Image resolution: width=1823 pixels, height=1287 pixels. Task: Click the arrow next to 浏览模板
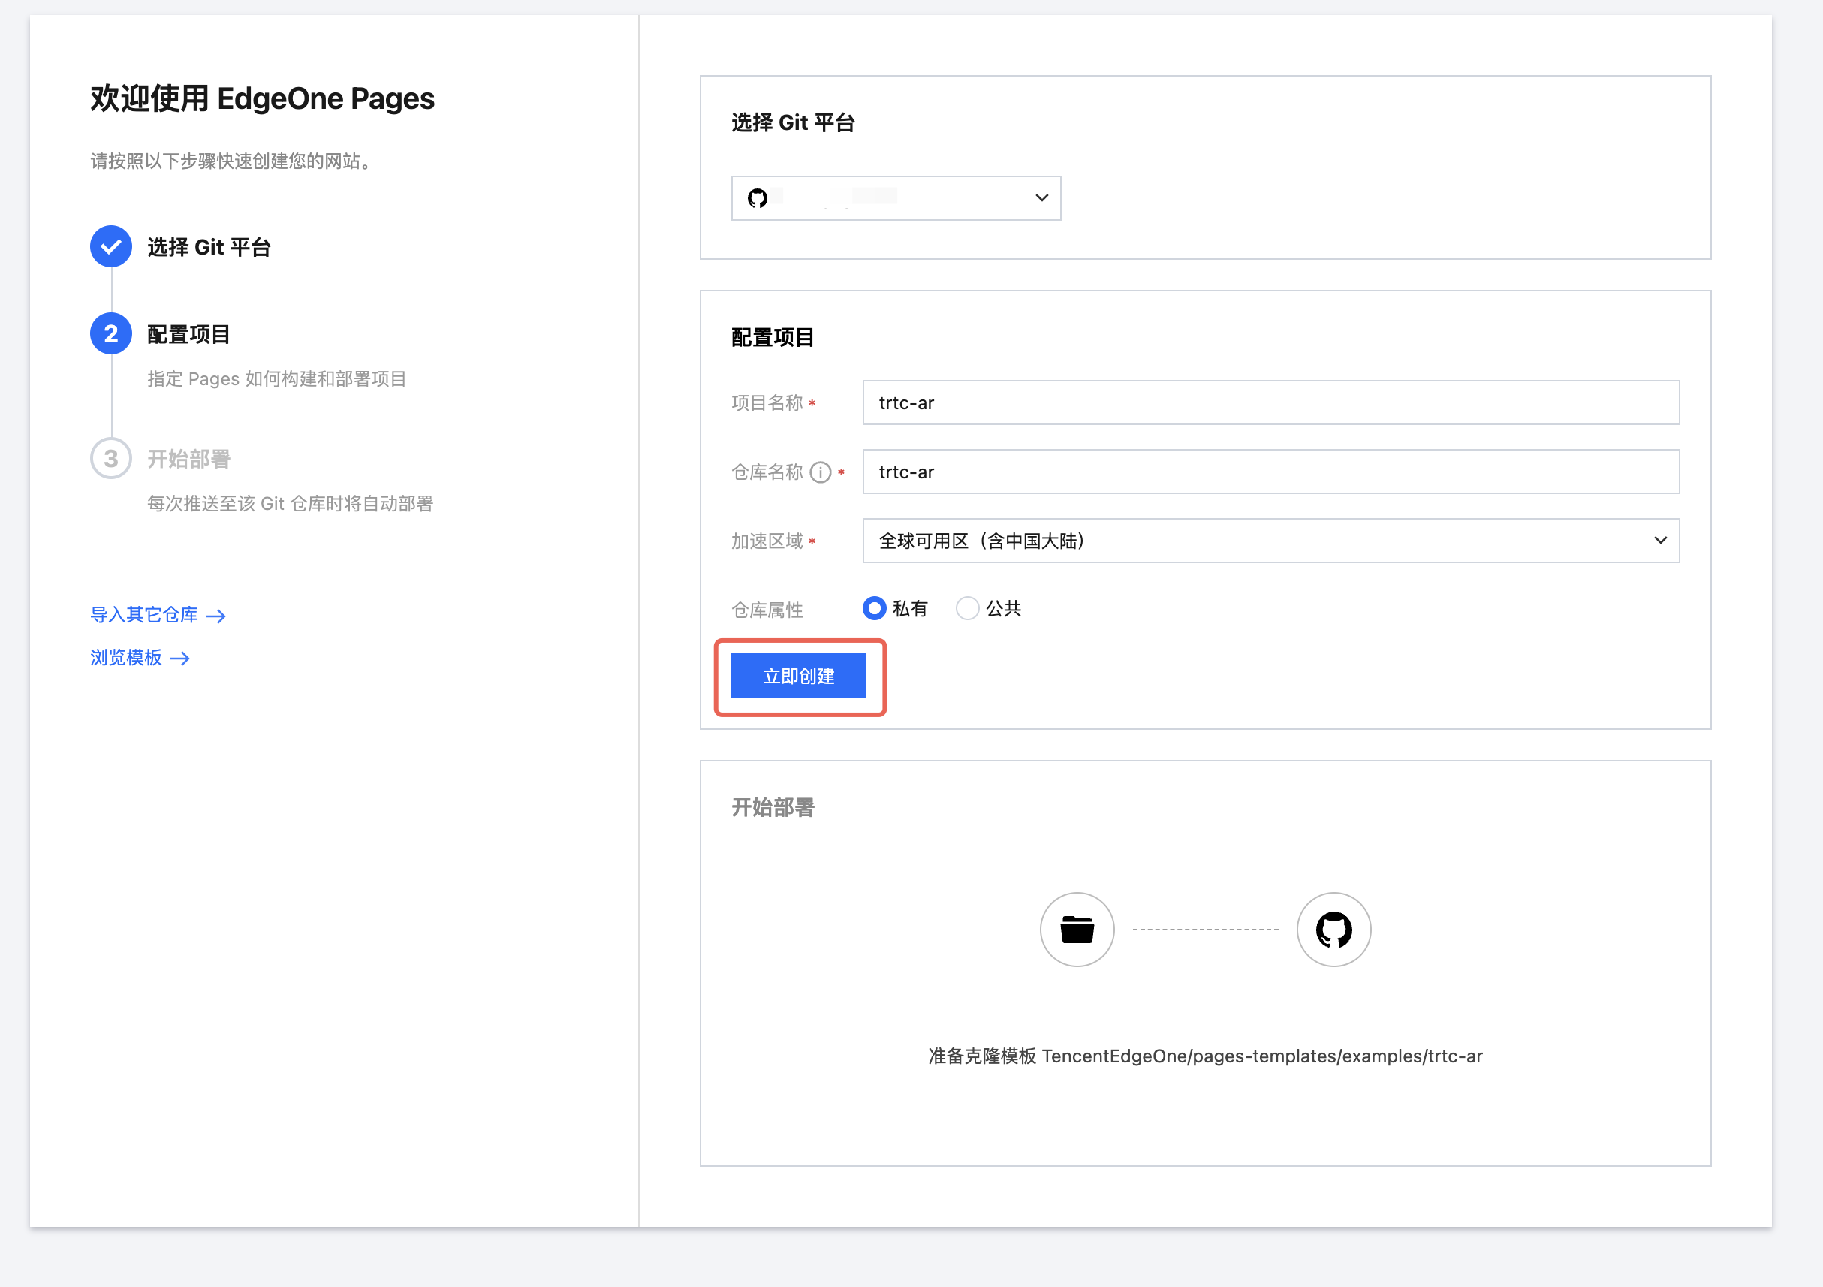(x=180, y=659)
